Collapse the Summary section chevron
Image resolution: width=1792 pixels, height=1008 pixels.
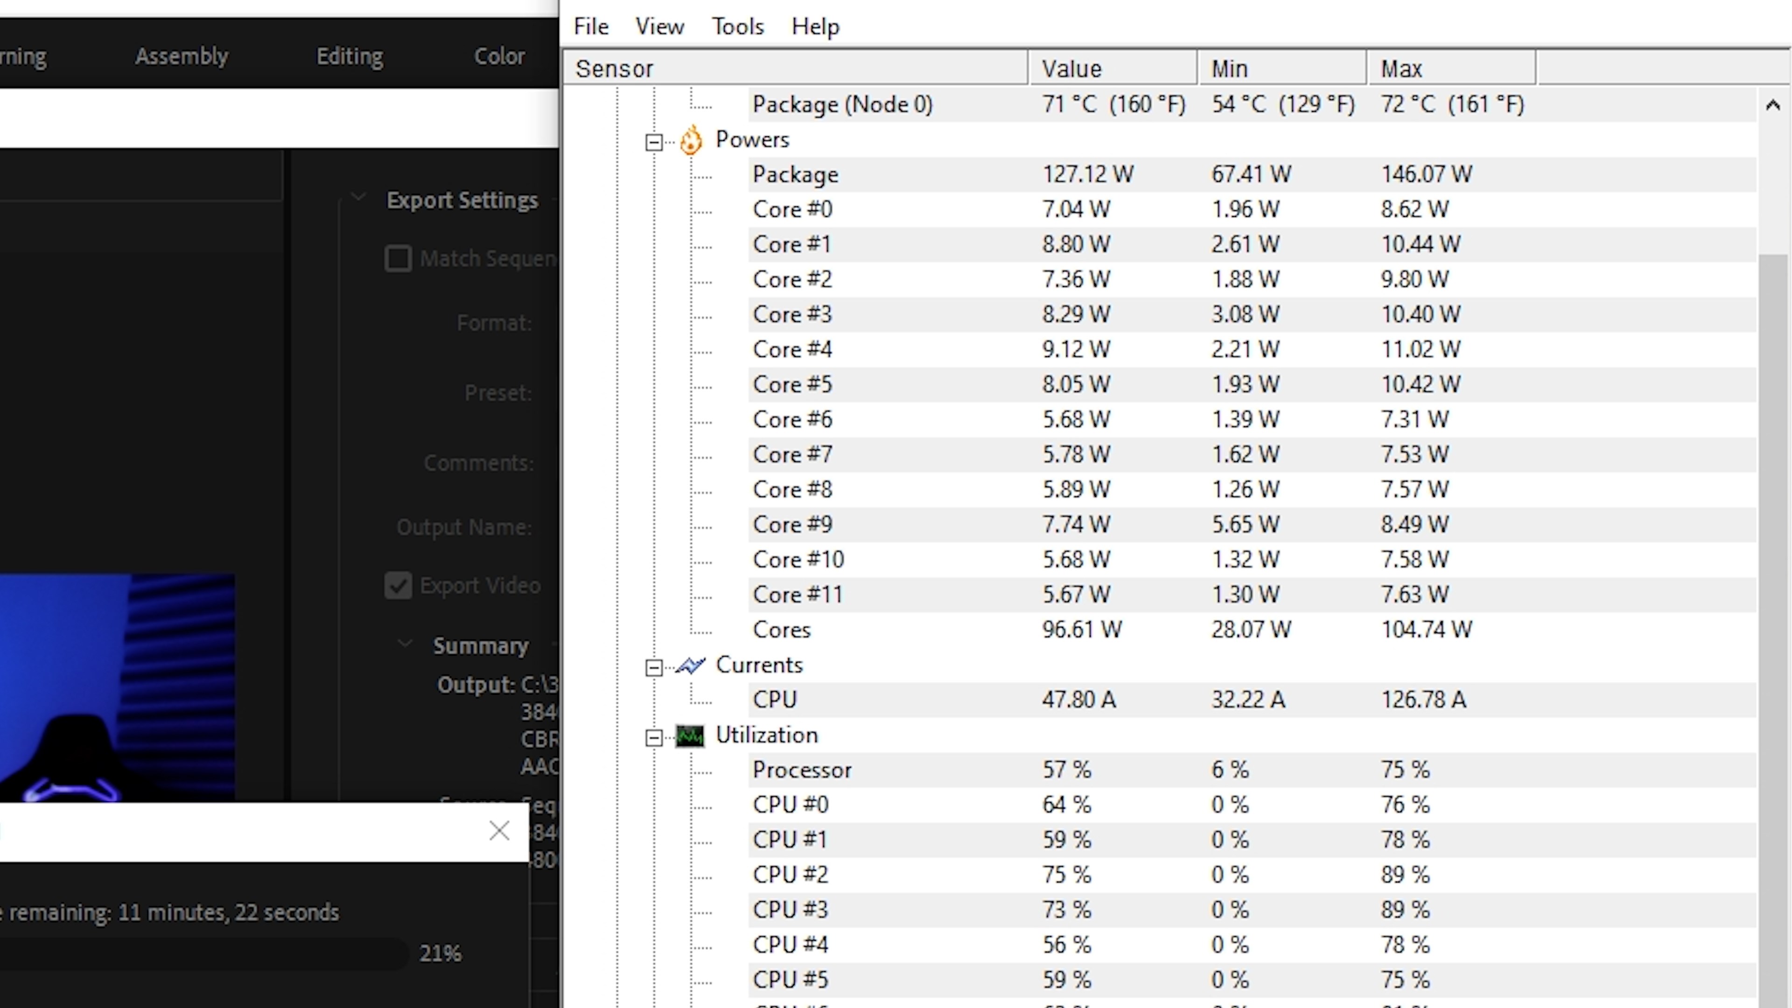coord(405,644)
